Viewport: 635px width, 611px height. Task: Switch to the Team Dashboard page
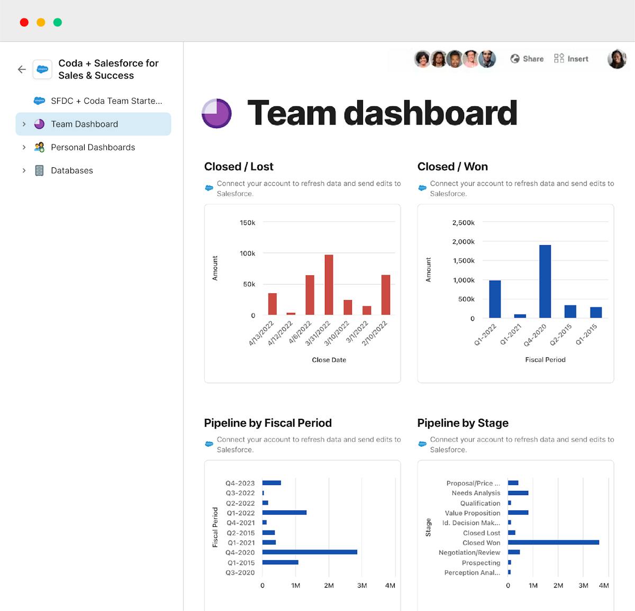point(84,124)
